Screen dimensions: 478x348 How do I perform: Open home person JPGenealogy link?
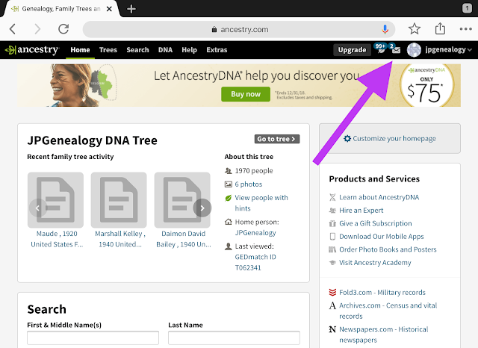(x=255, y=233)
